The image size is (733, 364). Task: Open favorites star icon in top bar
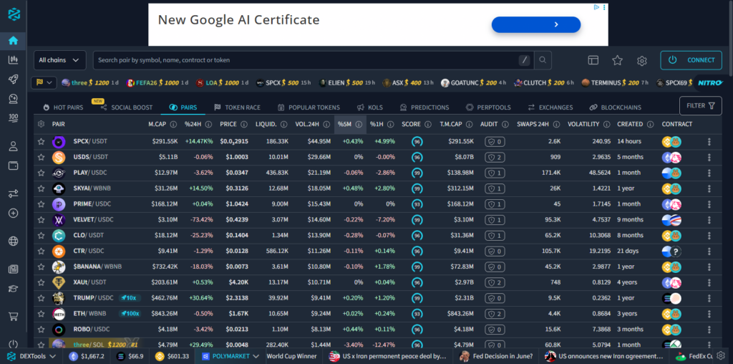tap(618, 60)
